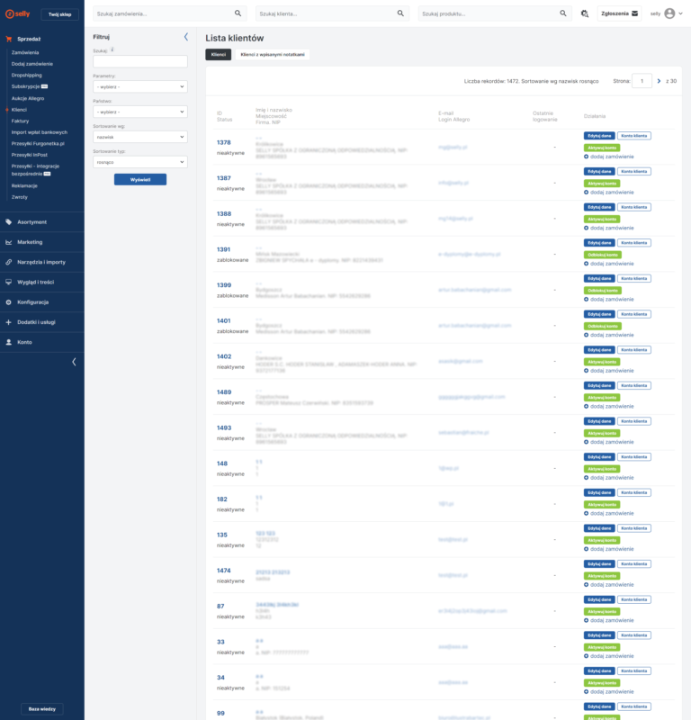Viewport: 691px width, 720px height.
Task: Click the order search magnifier icon
Action: tap(238, 13)
